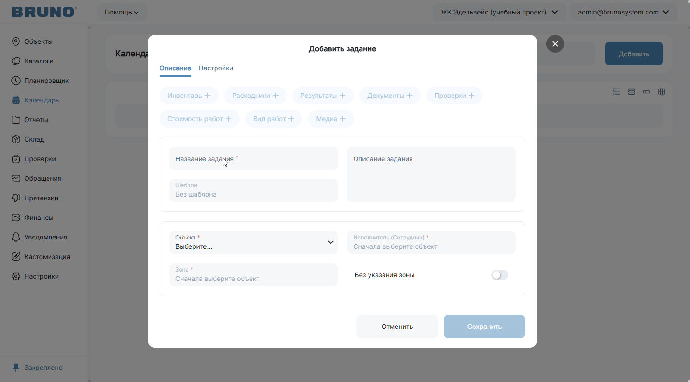Click the Закреплено pin icon
Image resolution: width=690 pixels, height=382 pixels.
(x=16, y=368)
